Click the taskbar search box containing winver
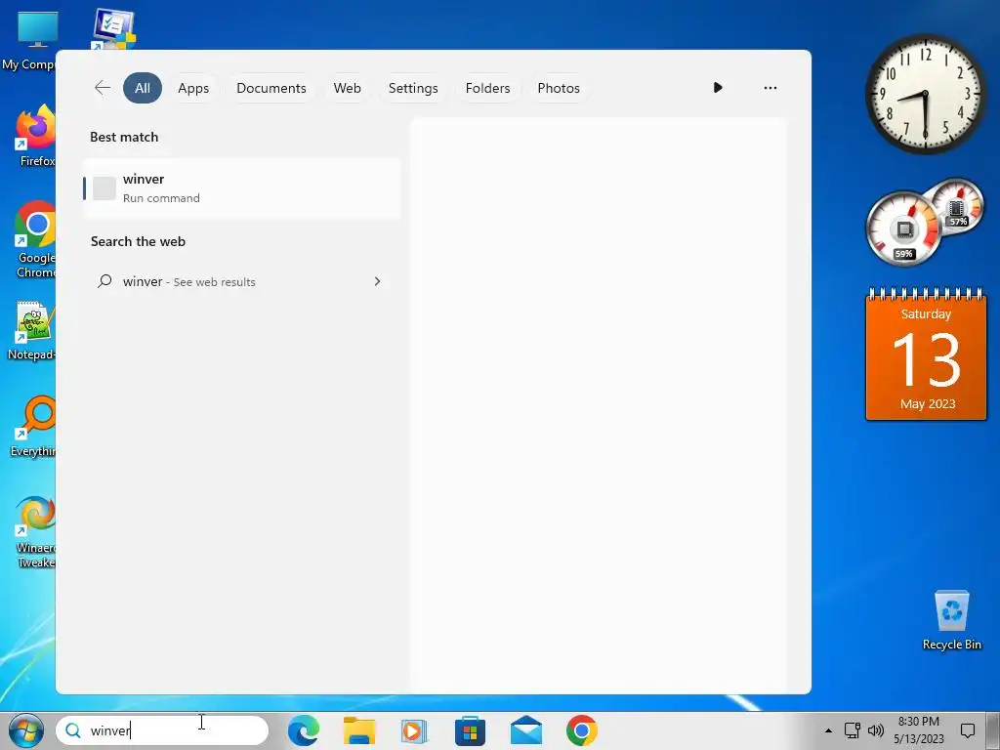Viewport: 1000px width, 750px height. pos(162,730)
